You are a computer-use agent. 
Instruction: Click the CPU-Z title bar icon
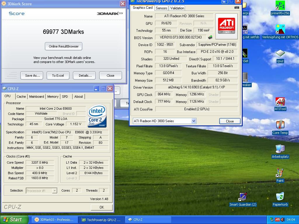pos(4,89)
